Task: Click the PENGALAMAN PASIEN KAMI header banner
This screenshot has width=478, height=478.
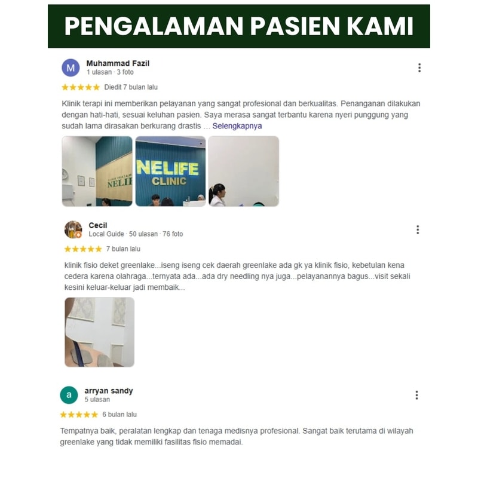Action: click(x=239, y=26)
